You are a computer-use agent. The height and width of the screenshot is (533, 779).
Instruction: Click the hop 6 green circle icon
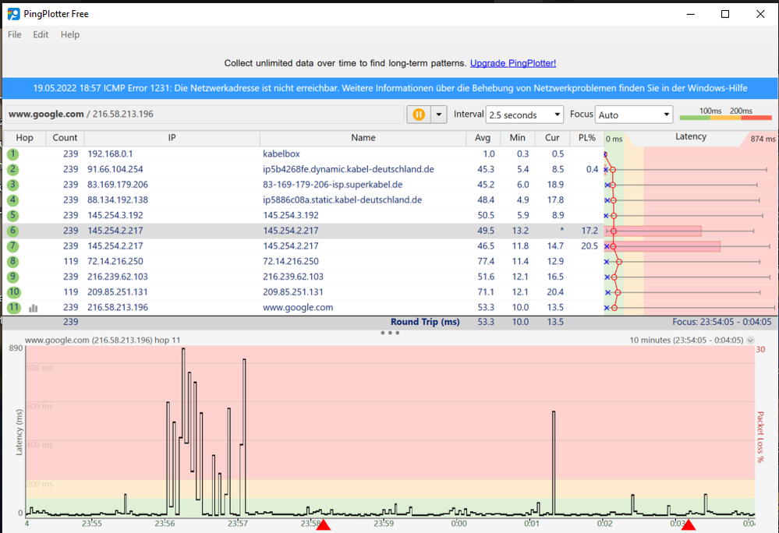point(13,231)
